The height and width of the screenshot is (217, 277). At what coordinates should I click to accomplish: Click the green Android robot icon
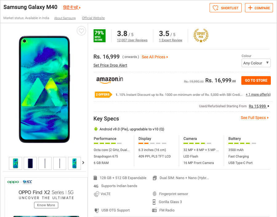click(x=96, y=129)
